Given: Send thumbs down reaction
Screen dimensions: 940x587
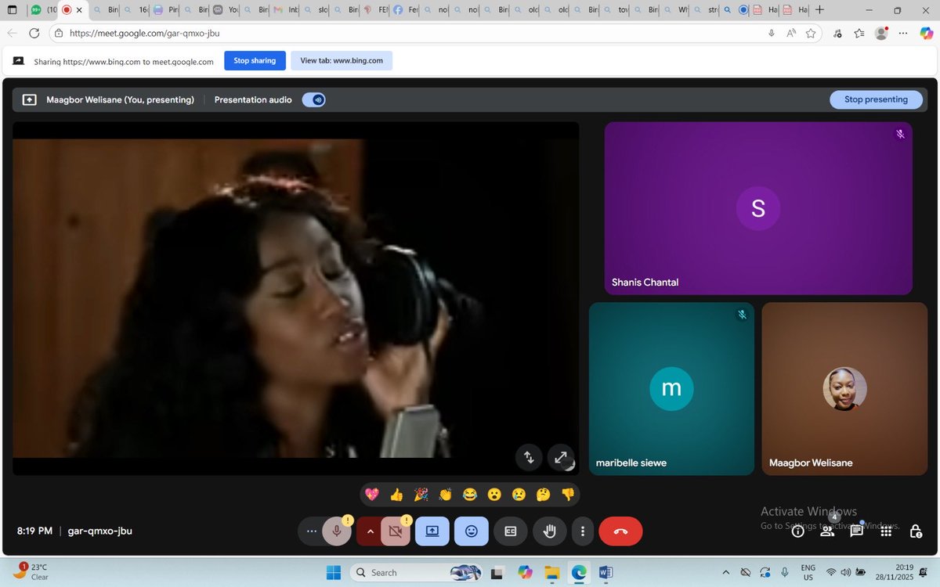Looking at the screenshot, I should tap(568, 495).
